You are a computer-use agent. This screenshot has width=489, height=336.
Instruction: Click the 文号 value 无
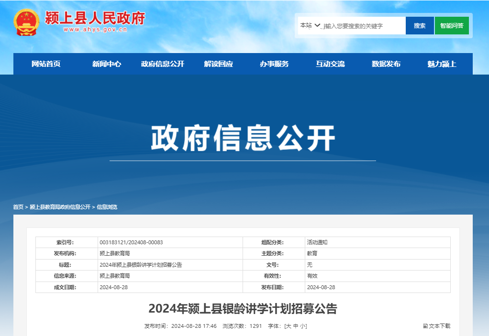pyautogui.click(x=310, y=265)
